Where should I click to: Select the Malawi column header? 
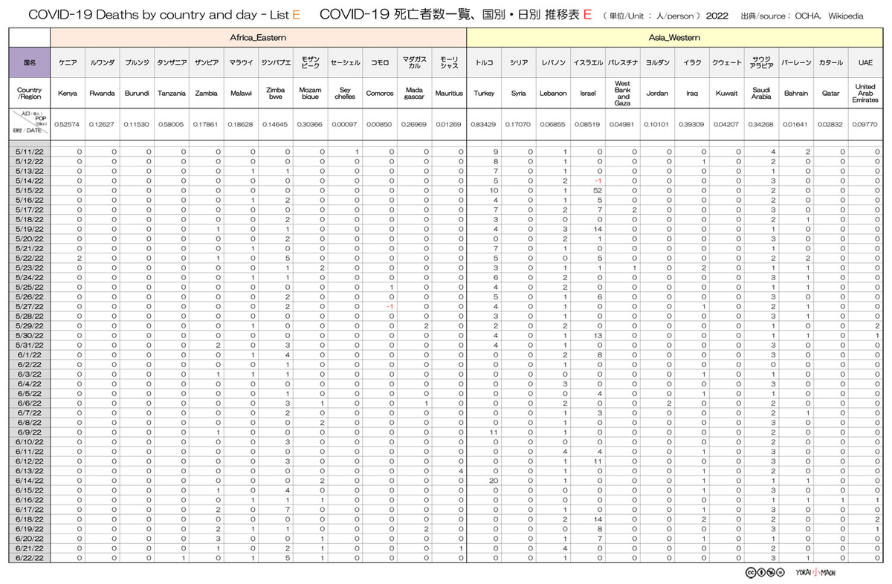[241, 94]
